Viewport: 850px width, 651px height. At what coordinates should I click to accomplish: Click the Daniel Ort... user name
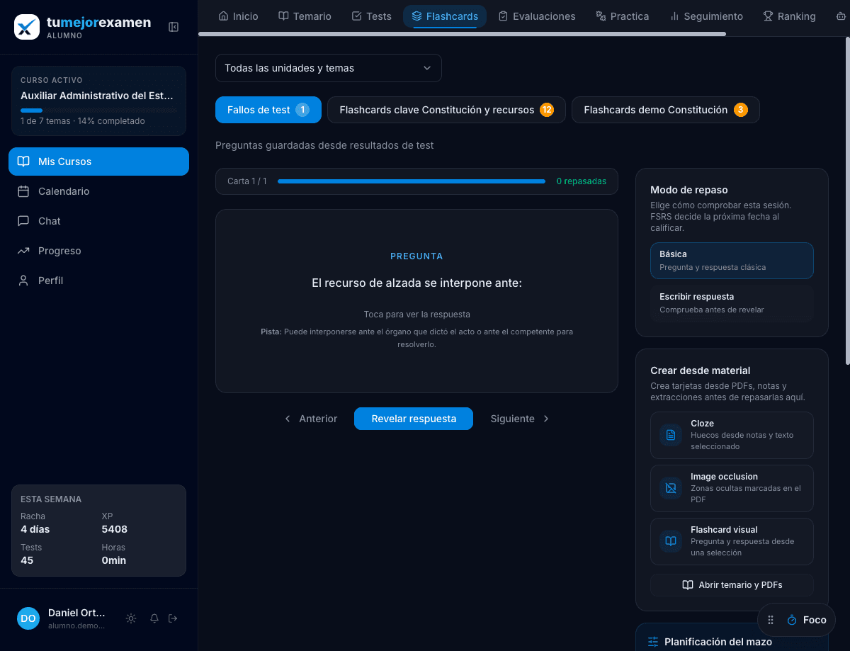(76, 613)
